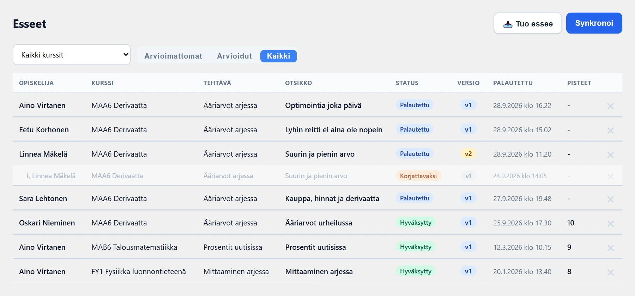Open the older greyed Suurin ja pienin arvo version
The height and width of the screenshot is (296, 635).
(316, 176)
